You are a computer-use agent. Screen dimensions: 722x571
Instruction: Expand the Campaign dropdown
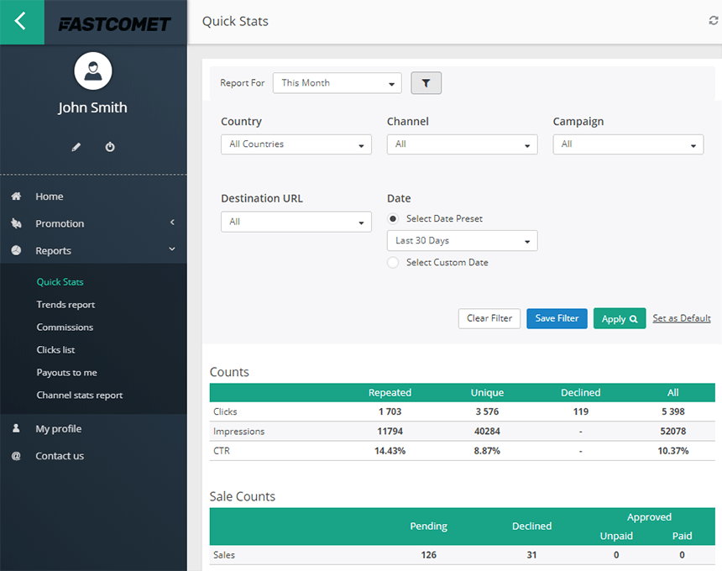click(x=628, y=144)
